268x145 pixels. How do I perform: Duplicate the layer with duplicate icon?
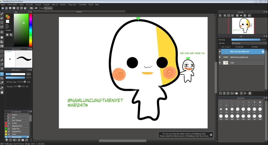click(241, 93)
